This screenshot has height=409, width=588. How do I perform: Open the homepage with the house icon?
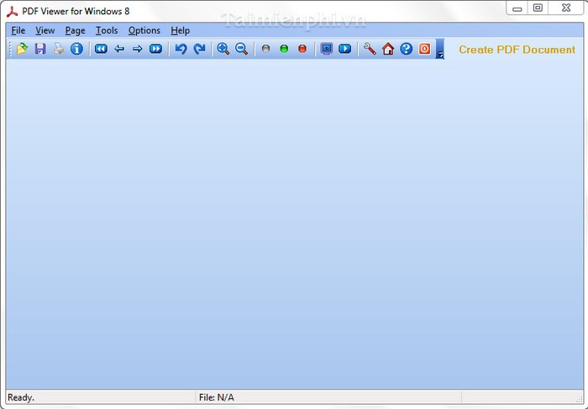click(388, 49)
